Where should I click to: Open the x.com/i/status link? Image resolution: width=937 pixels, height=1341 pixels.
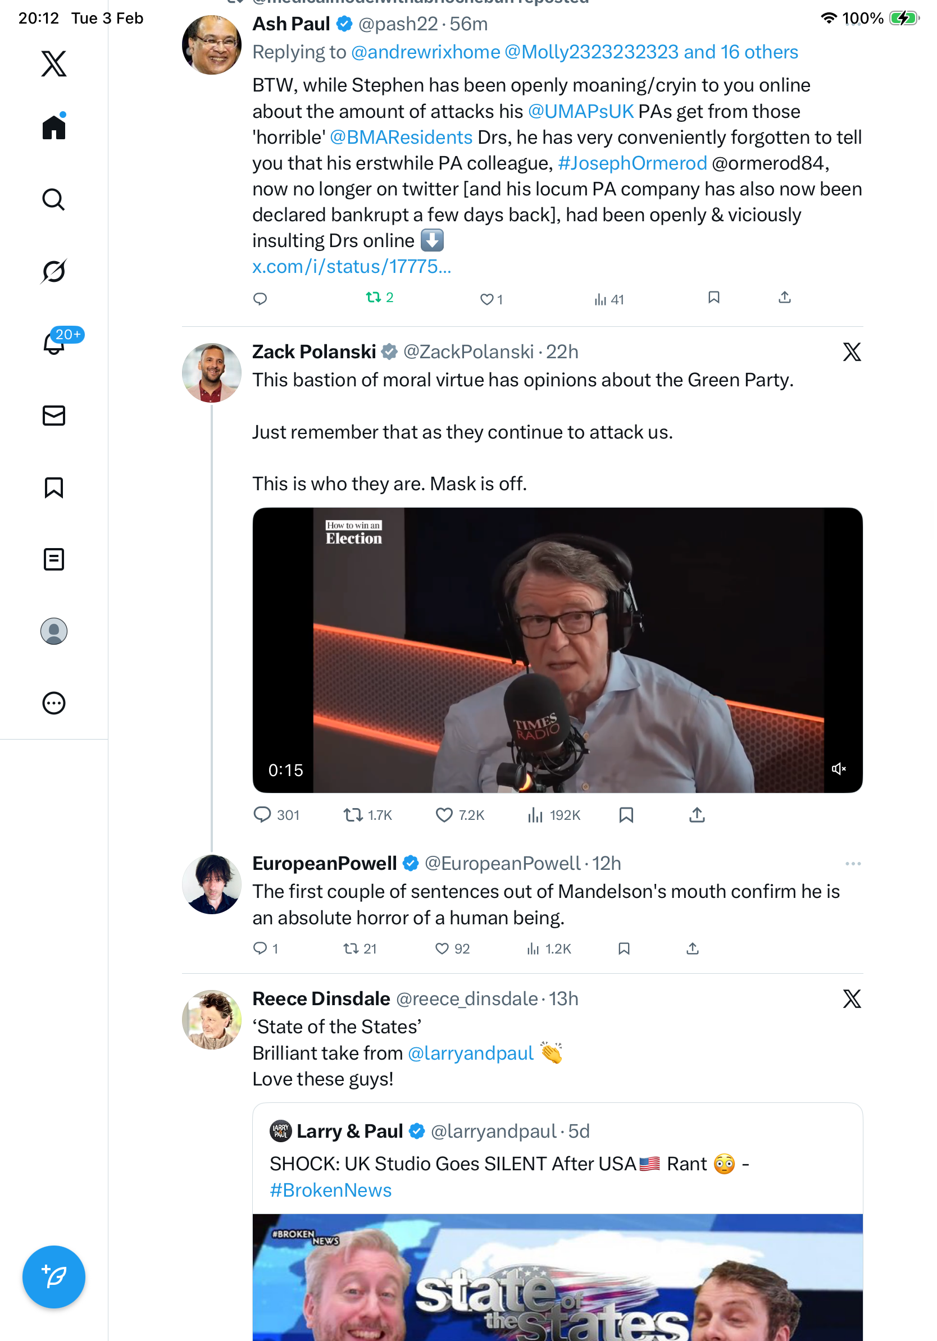pos(352,267)
